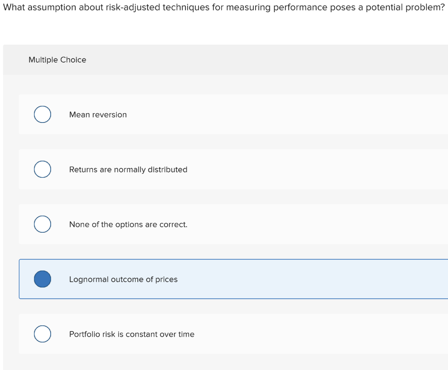Select the Mean reversion radio button

coord(42,114)
